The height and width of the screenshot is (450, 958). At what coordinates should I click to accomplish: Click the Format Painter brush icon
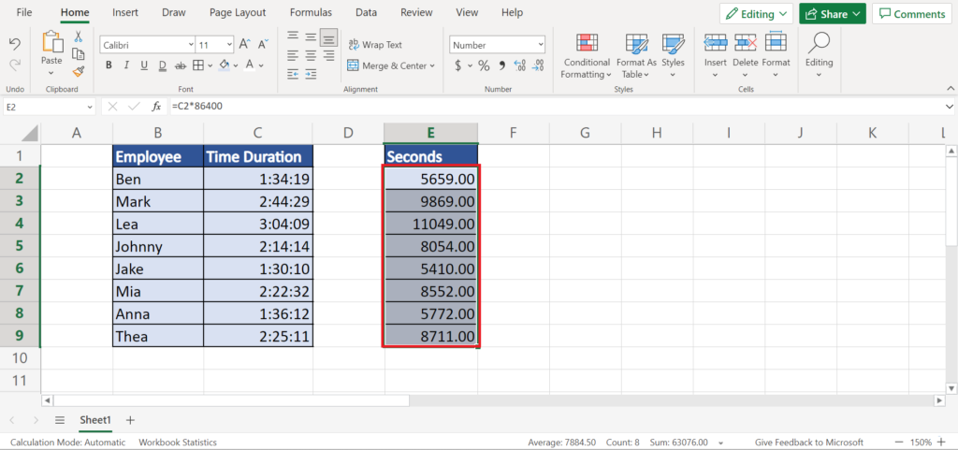tap(79, 69)
